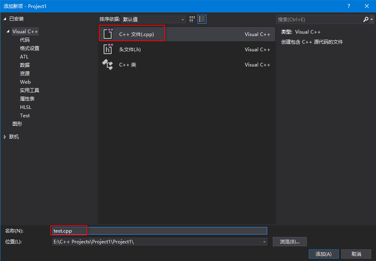Click the search magnifier icon

[366, 20]
